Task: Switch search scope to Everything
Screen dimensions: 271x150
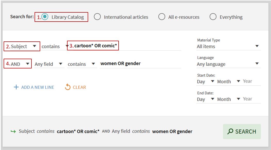Action: (213, 17)
